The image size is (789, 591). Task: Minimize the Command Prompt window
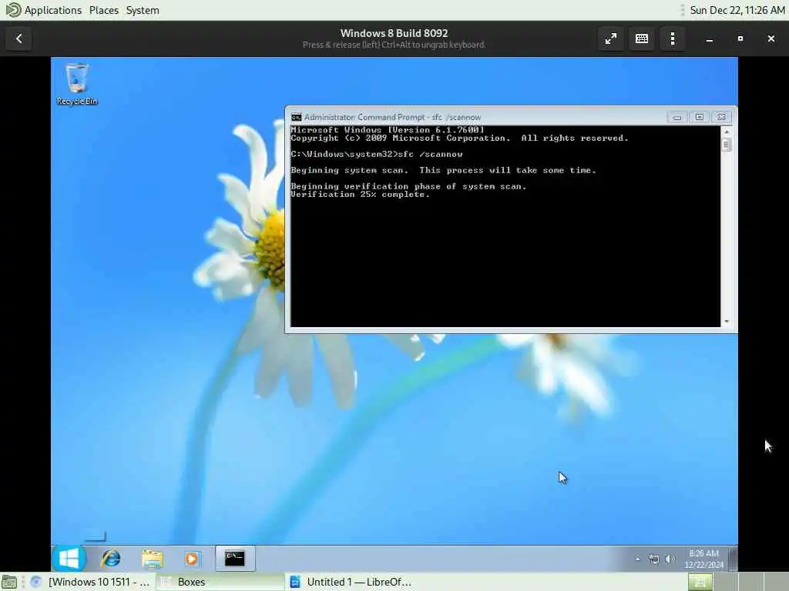click(x=677, y=117)
